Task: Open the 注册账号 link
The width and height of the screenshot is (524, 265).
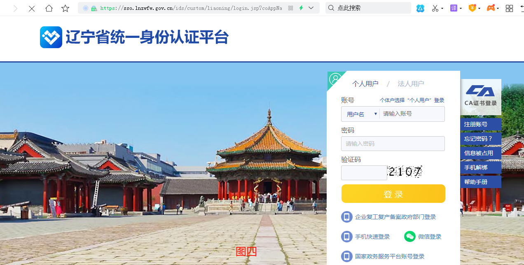Action: coord(481,124)
